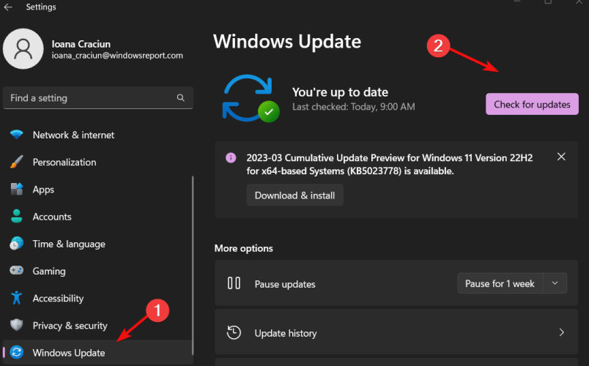
Task: Click the Accounts person icon
Action: pos(17,216)
